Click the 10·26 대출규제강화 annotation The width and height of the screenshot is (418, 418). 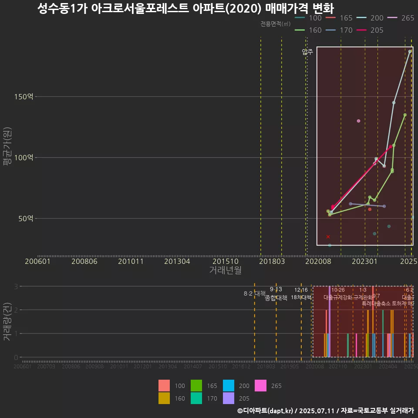click(338, 293)
